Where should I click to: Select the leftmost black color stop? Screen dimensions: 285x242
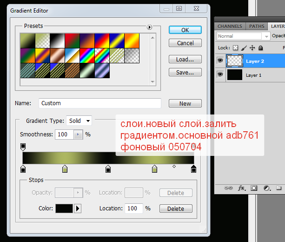(x=23, y=169)
